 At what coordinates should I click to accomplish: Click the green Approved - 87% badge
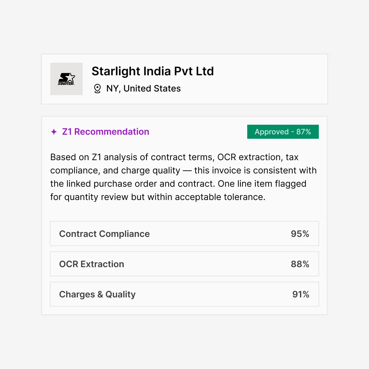(x=283, y=132)
